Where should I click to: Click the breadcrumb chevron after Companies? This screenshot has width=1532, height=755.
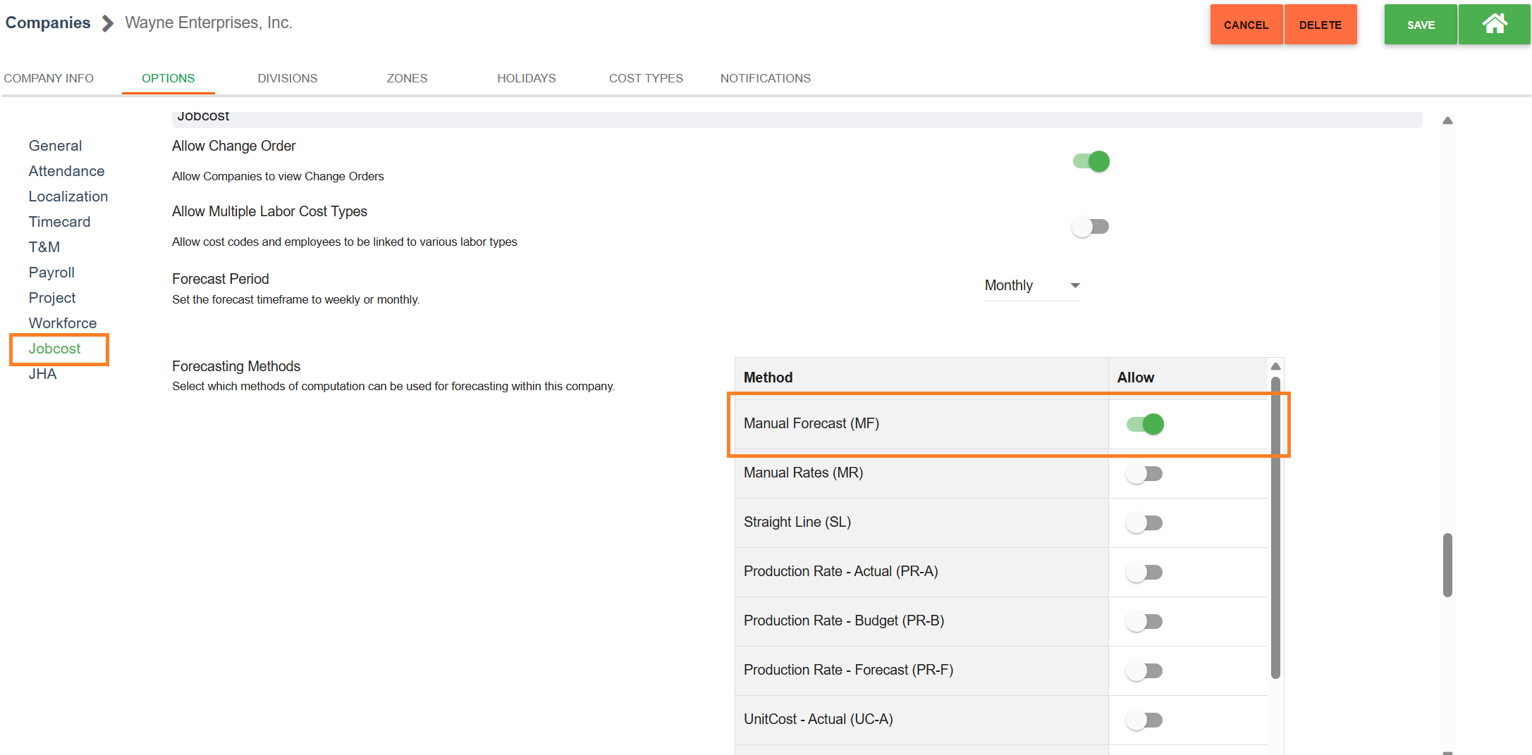[108, 24]
